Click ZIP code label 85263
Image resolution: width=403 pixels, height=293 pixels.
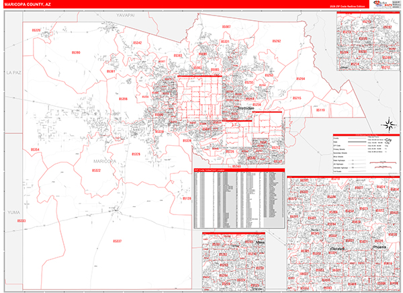pos(269,75)
